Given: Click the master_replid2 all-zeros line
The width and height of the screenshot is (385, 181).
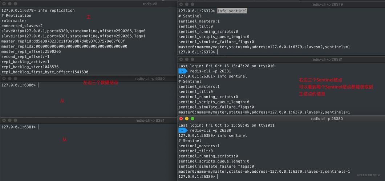Looking at the screenshot, I should pos(64,46).
